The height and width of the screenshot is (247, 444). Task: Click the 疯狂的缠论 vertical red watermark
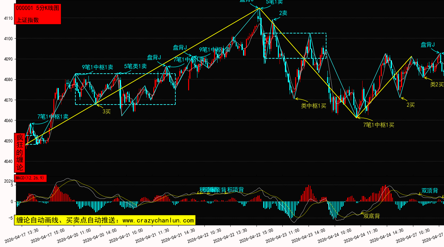pos(20,152)
